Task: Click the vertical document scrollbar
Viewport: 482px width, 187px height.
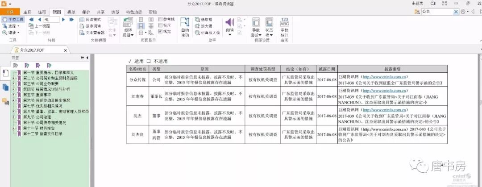Action: click(481, 120)
